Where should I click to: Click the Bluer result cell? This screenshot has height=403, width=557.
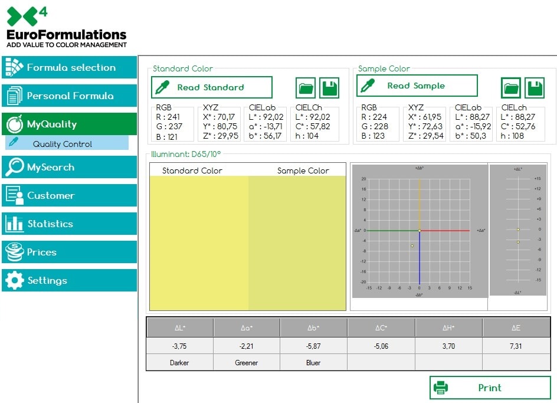[314, 363]
